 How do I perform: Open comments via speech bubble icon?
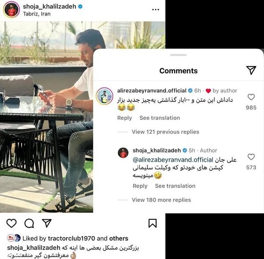[29, 223]
